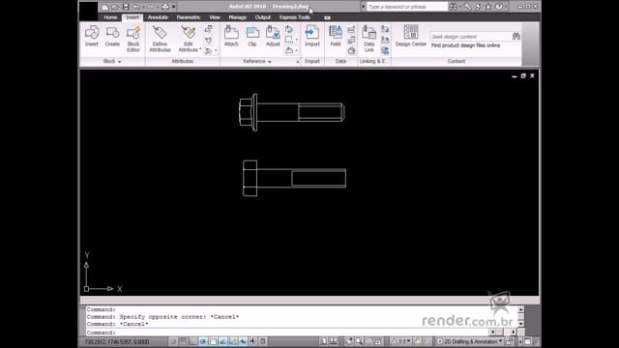Toggle Snap Mode in status bar

coord(173,341)
